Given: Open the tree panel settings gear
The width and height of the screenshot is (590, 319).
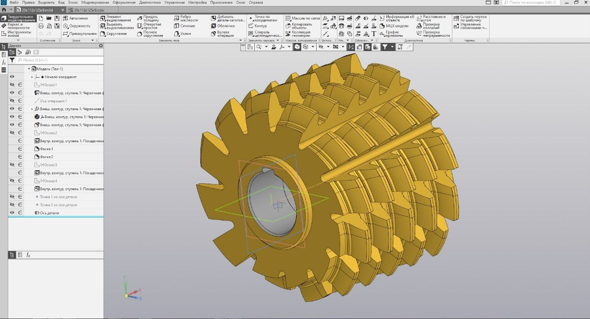Looking at the screenshot, I should (101, 46).
